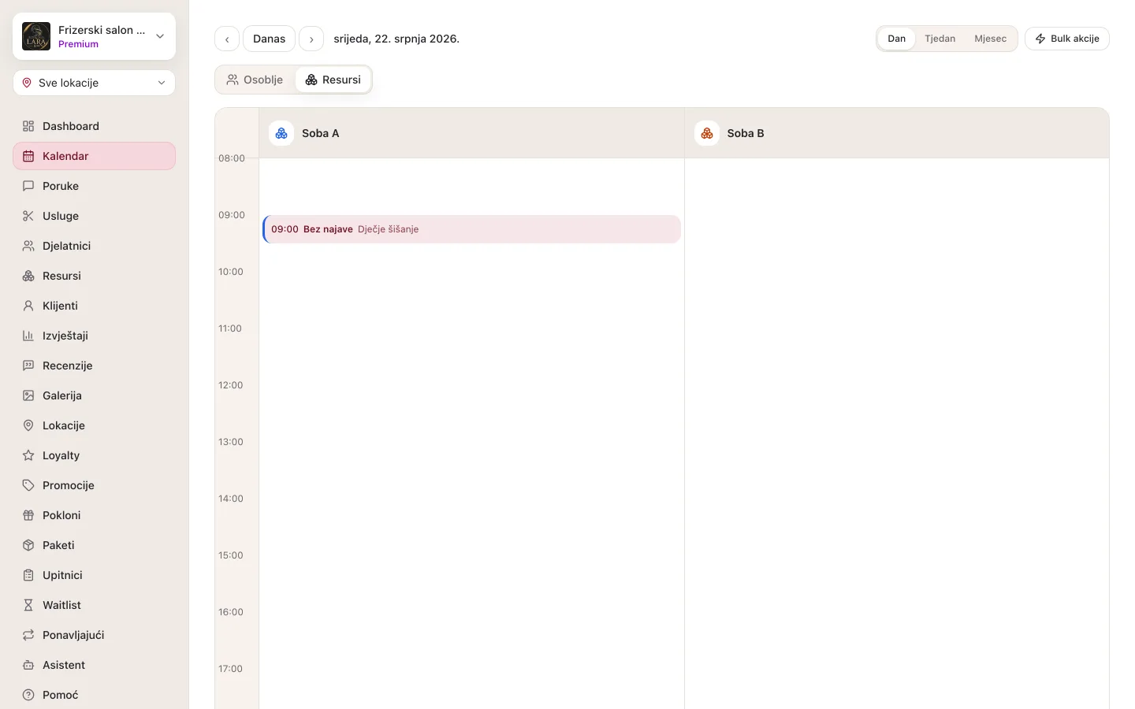Click the salon logo thumbnail
The image size is (1135, 709).
click(36, 36)
